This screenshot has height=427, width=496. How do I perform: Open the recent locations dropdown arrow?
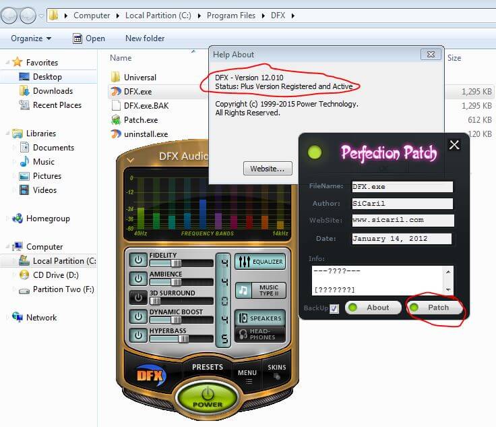(x=41, y=16)
